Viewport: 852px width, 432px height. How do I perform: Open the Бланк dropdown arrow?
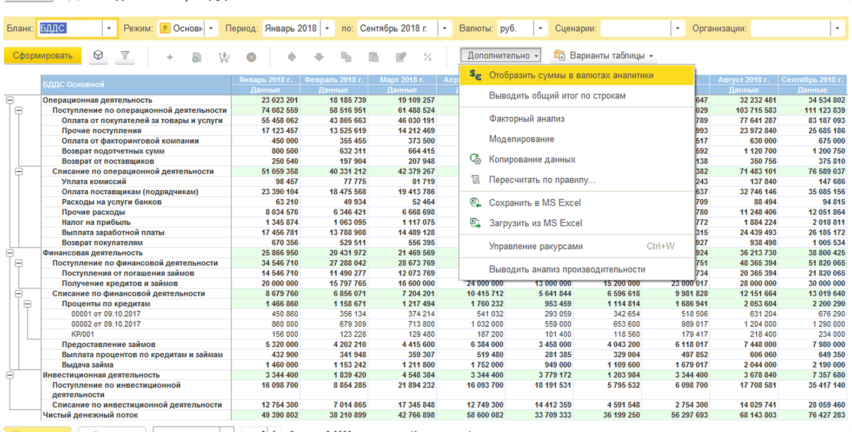click(x=109, y=28)
